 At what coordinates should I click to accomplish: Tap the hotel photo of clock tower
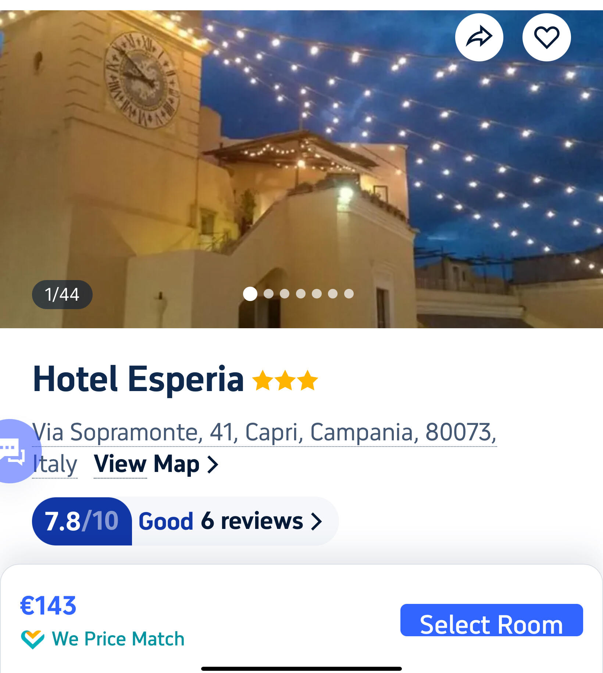301,169
